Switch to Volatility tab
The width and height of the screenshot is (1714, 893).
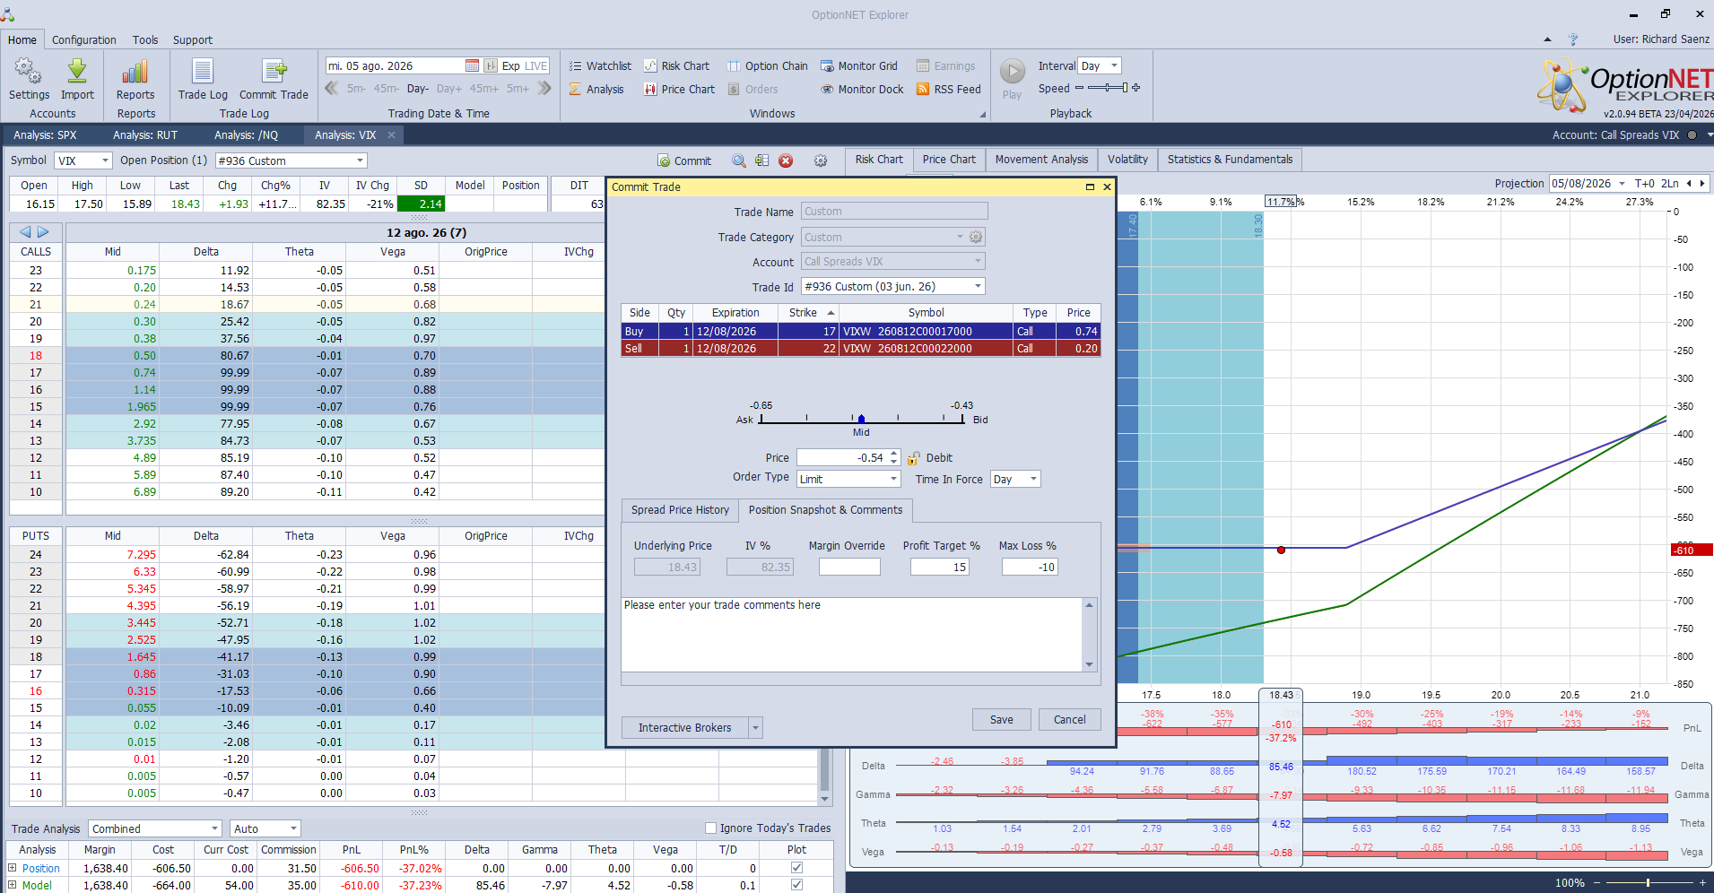click(1127, 160)
